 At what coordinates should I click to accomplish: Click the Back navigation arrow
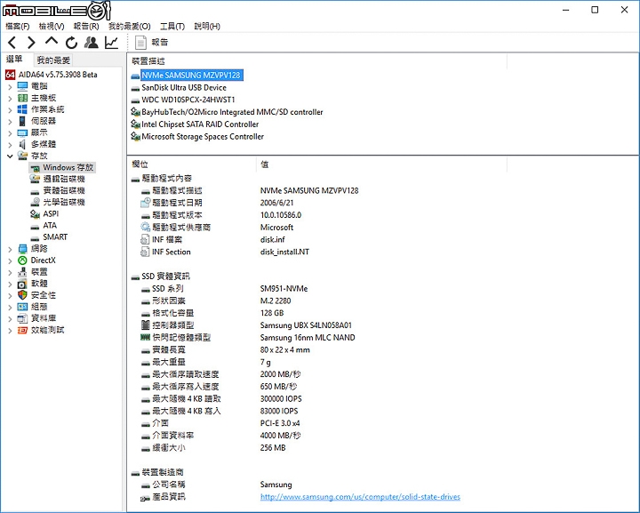click(12, 43)
